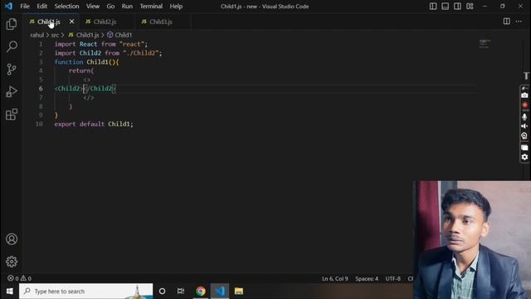Open the Run and Debug view
This screenshot has width=531, height=299.
coord(12,92)
